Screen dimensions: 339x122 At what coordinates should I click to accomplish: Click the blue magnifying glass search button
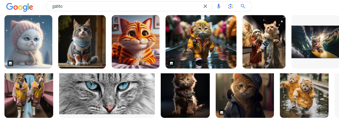[x=243, y=6]
